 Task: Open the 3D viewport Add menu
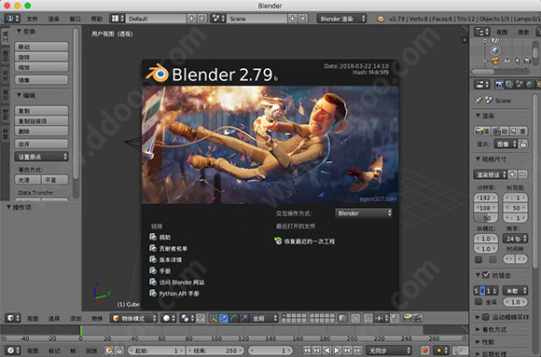click(x=76, y=319)
